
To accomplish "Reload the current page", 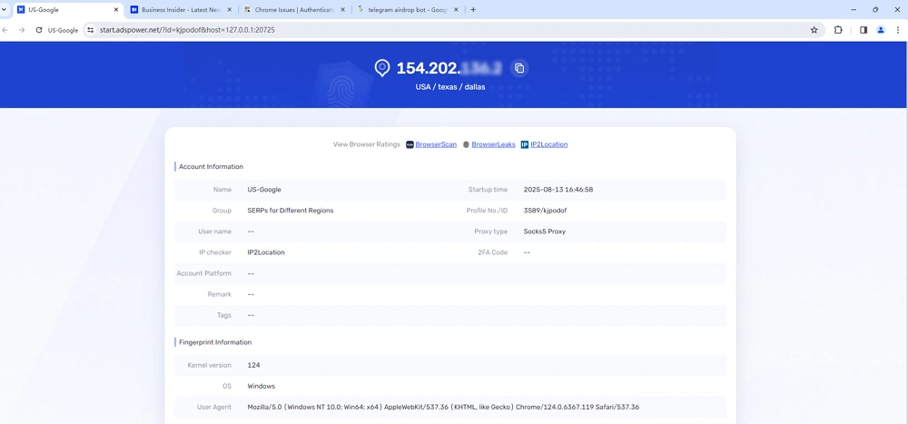I will 39,30.
